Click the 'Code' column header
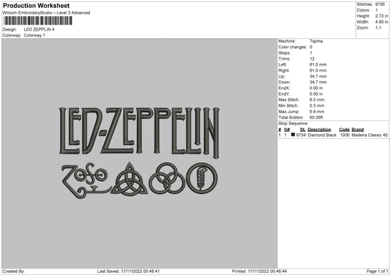The height and width of the screenshot is (276, 391). click(x=344, y=130)
